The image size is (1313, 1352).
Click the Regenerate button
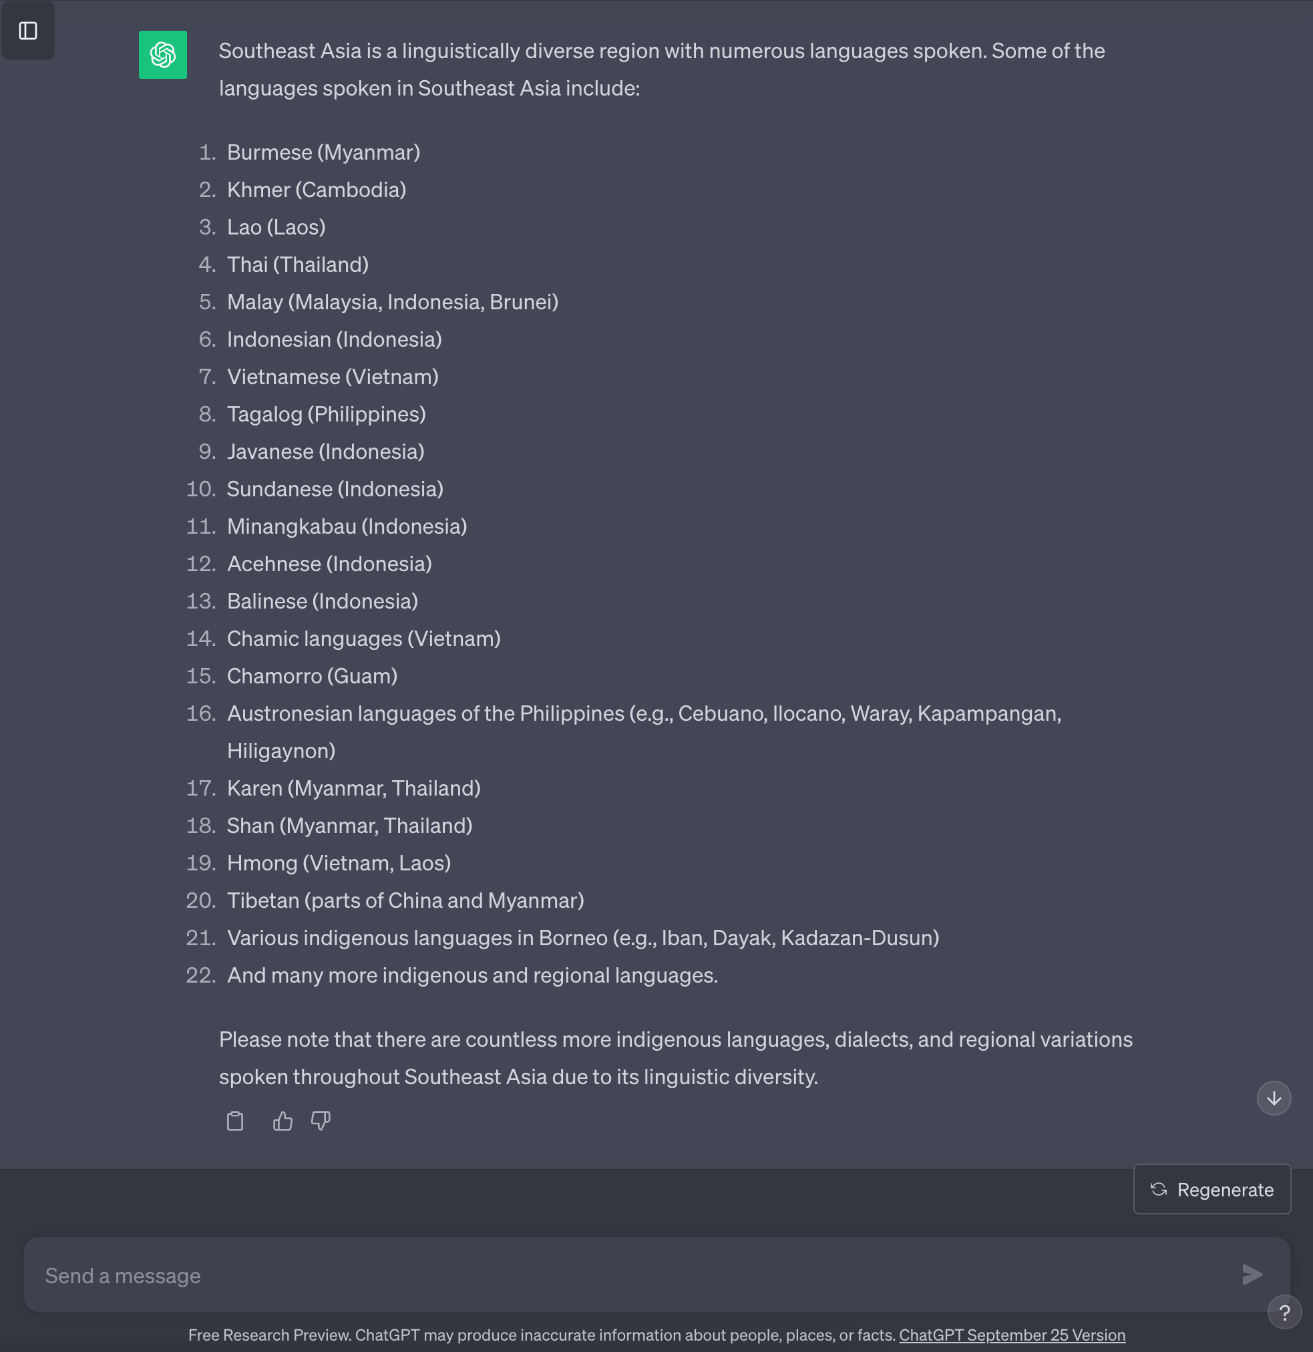coord(1211,1189)
